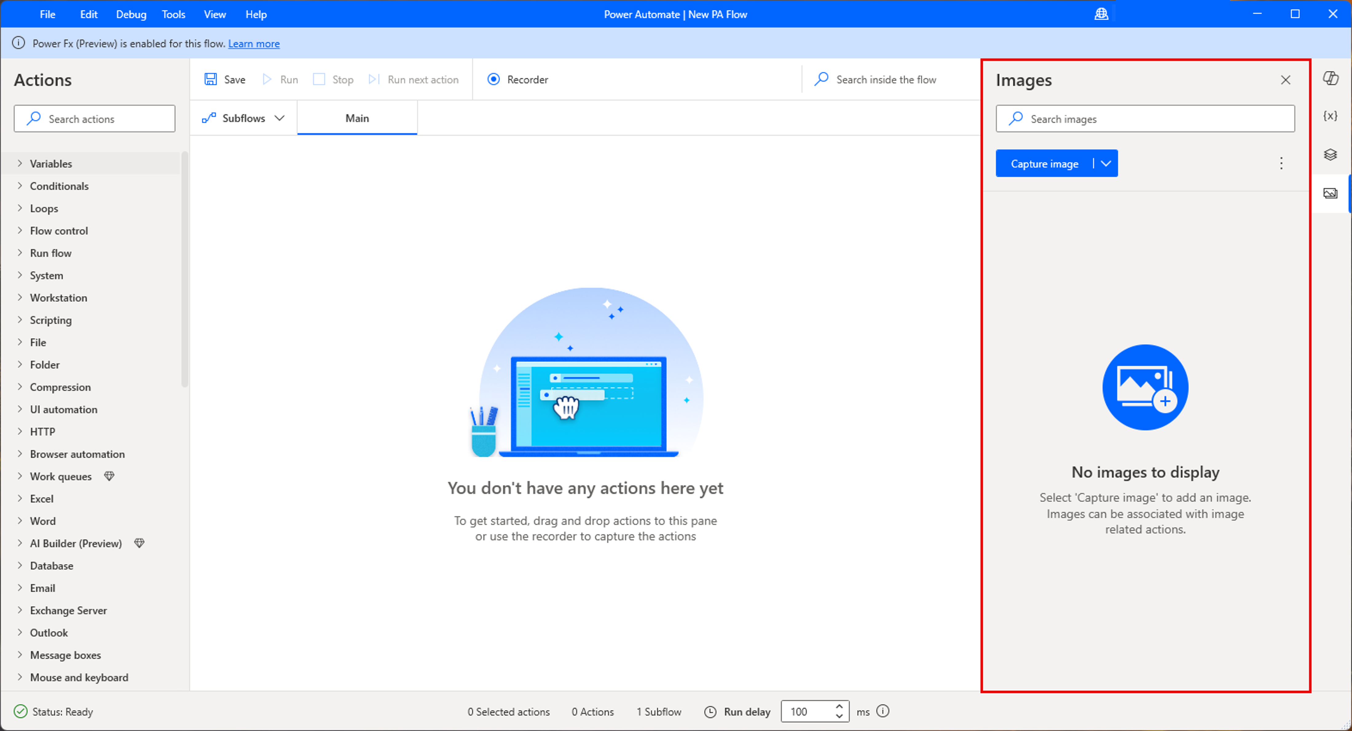Open Capture image dropdown arrow

[1106, 164]
